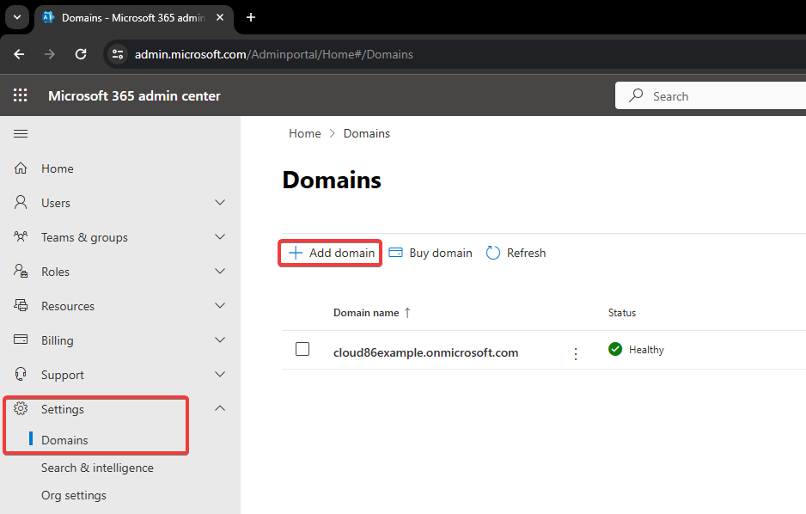Click the Settings gear icon
The width and height of the screenshot is (806, 514).
pos(21,408)
